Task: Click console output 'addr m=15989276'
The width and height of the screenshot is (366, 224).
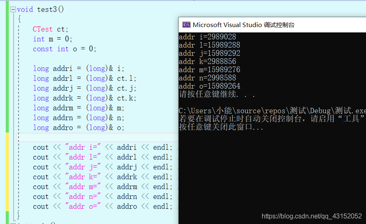Action: (x=209, y=69)
